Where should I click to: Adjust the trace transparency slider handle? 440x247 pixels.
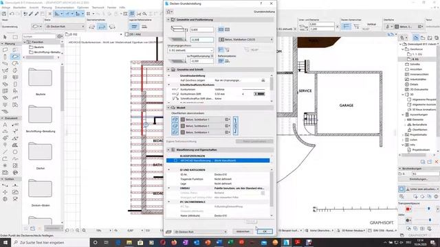429,209
